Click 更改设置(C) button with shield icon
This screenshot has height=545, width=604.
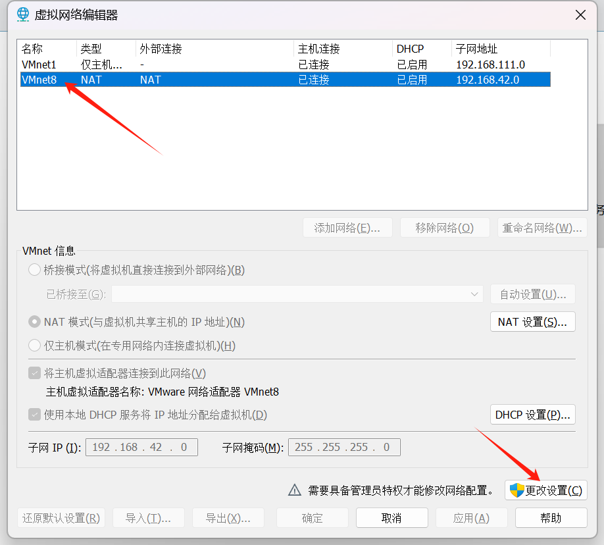point(546,490)
